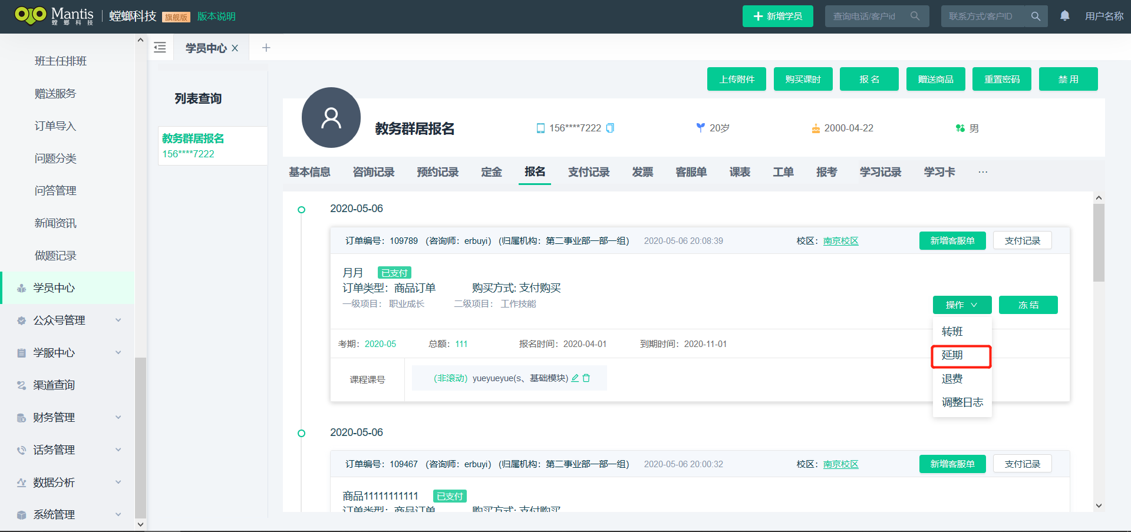Click 数据分析 sidebar icon

click(22, 483)
